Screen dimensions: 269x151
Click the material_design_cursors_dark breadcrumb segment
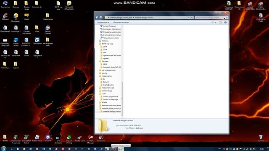coord(121,18)
